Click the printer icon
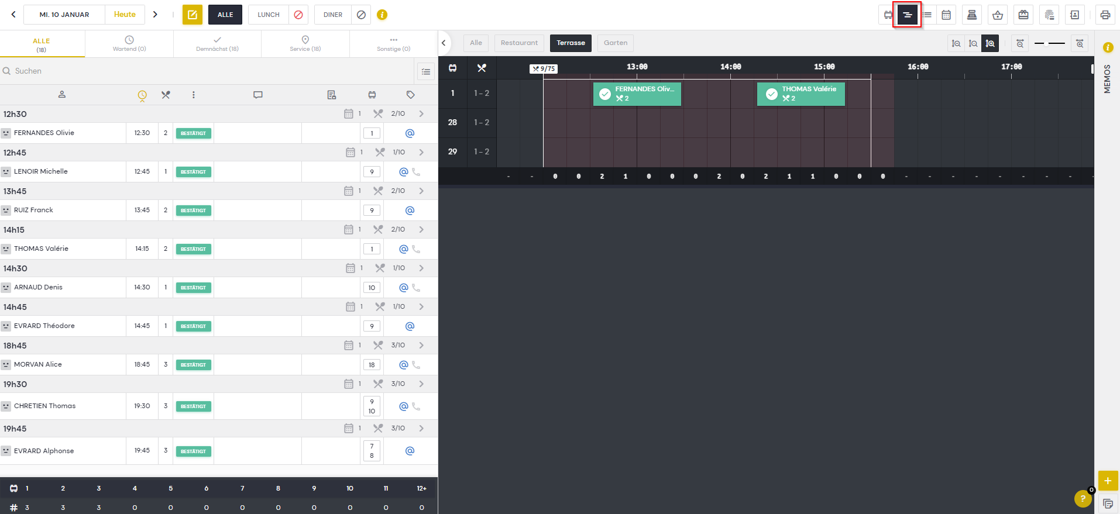1120x514 pixels. [x=1105, y=15]
